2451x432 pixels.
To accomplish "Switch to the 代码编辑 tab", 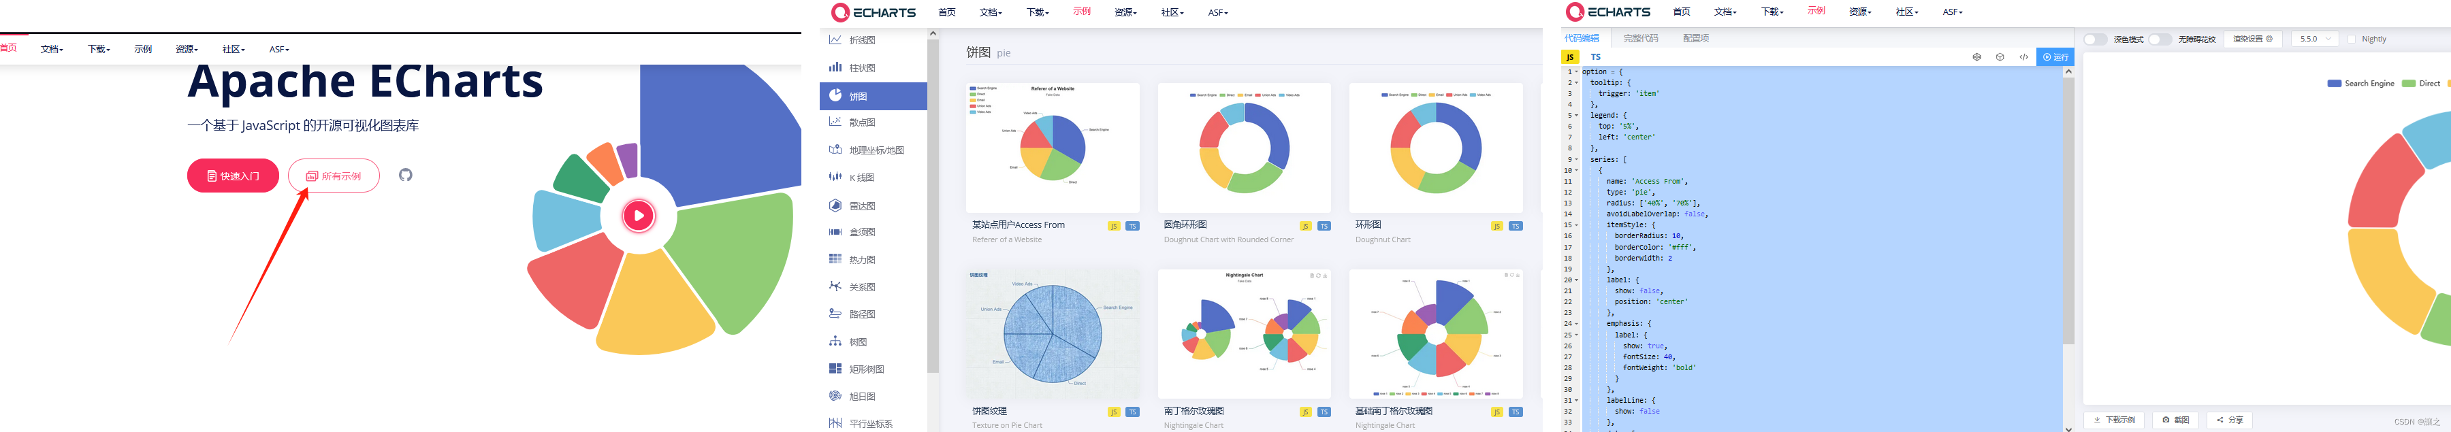I will [x=1582, y=38].
